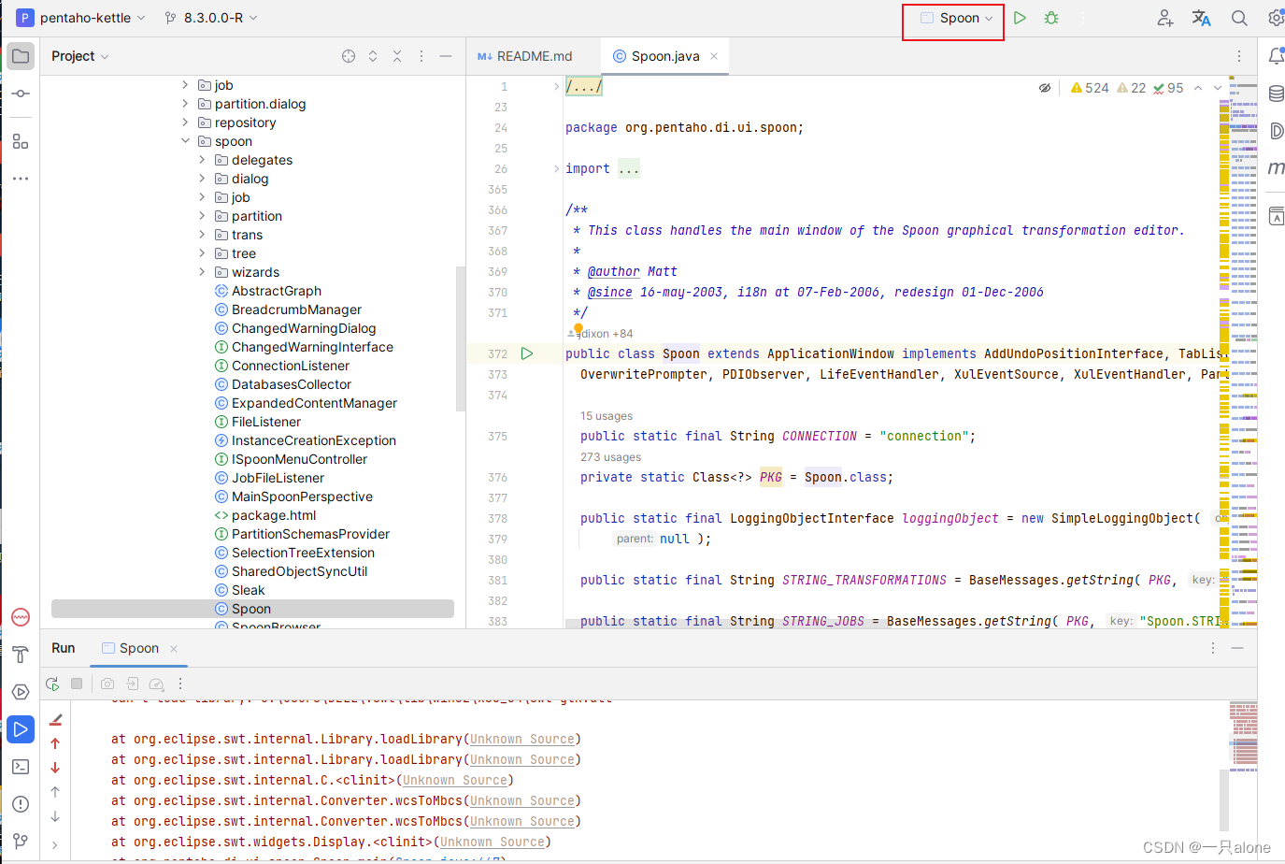The width and height of the screenshot is (1285, 864).
Task: Rerun Spoon in Run panel
Action: point(52,684)
